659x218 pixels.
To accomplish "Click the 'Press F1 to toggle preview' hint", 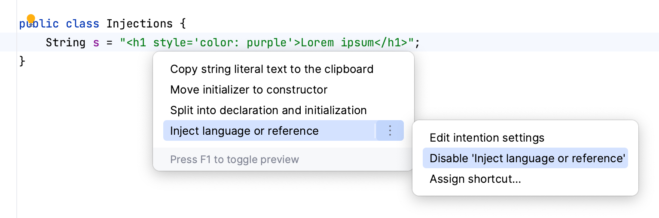I will coord(234,160).
